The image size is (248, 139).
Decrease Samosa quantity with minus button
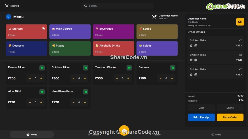160,78
